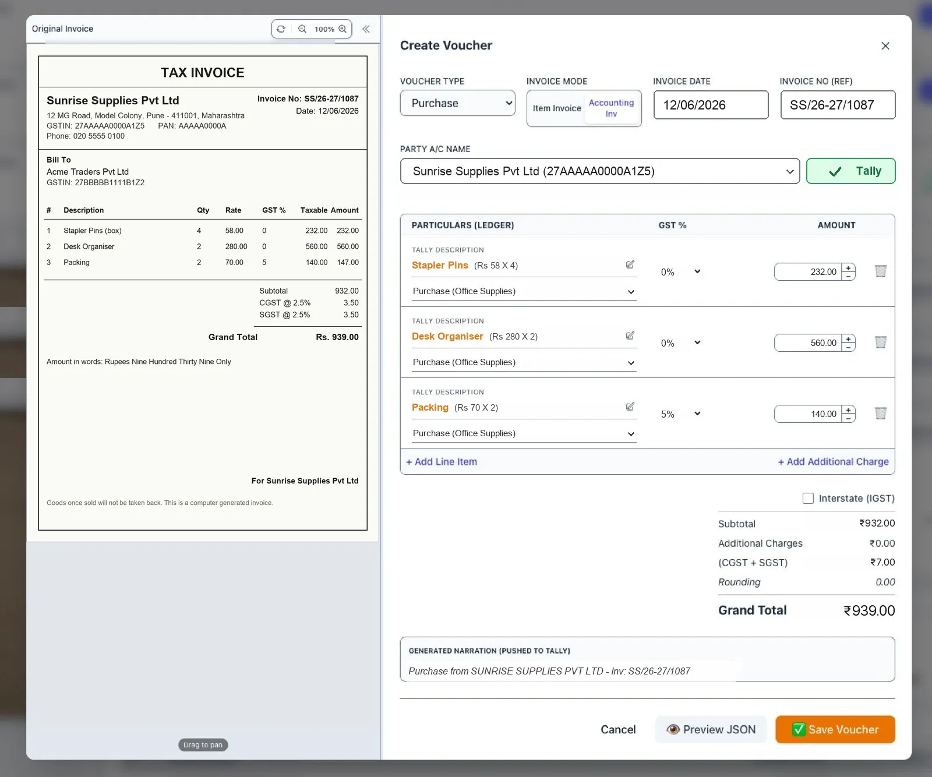Delete the Stapler Pins line item
The image size is (932, 777).
click(x=881, y=271)
